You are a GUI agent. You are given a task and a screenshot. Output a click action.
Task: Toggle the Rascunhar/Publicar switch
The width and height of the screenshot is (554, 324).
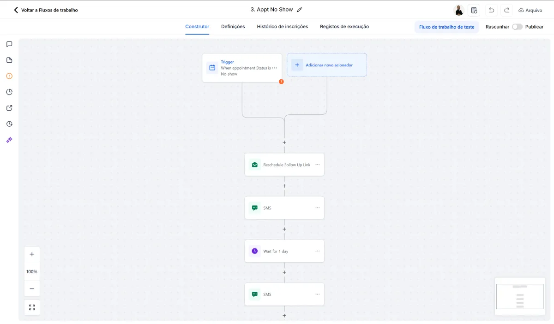(517, 27)
